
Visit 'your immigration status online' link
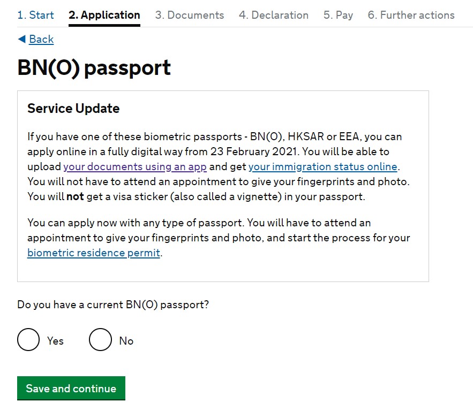point(323,166)
